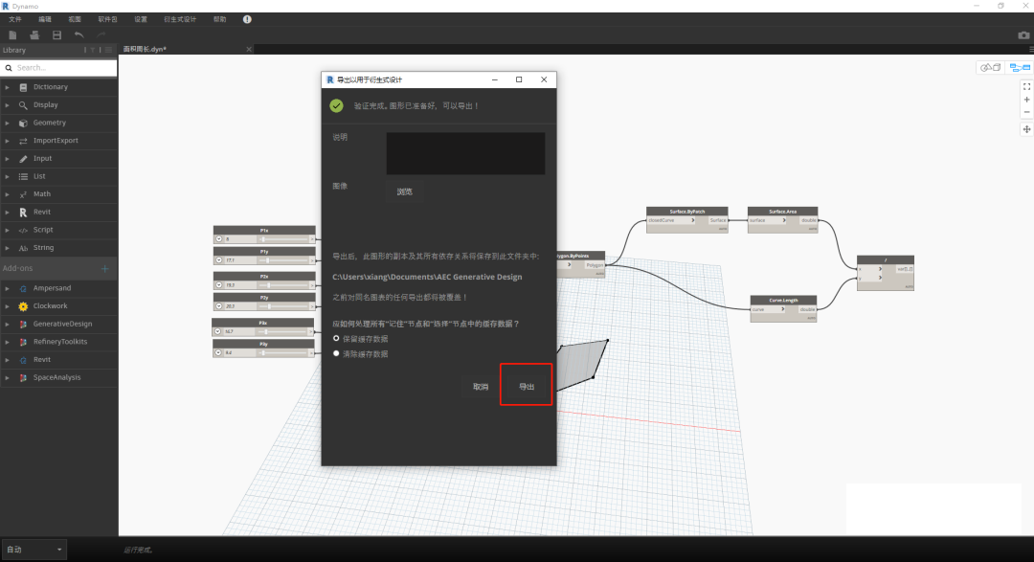1034x562 pixels.
Task: Switch to background 3D preview toggle
Action: (991, 67)
